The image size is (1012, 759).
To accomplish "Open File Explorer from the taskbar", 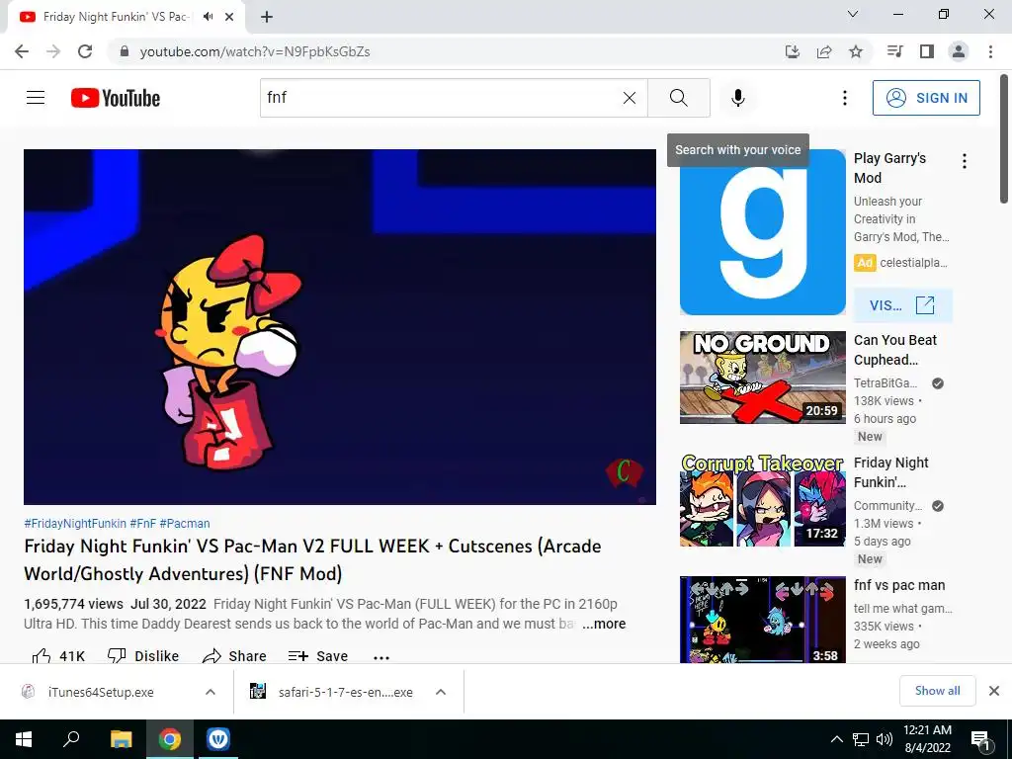I will pos(121,739).
